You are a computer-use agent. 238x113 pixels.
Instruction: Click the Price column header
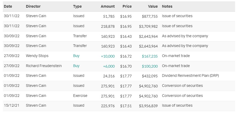[127, 6]
